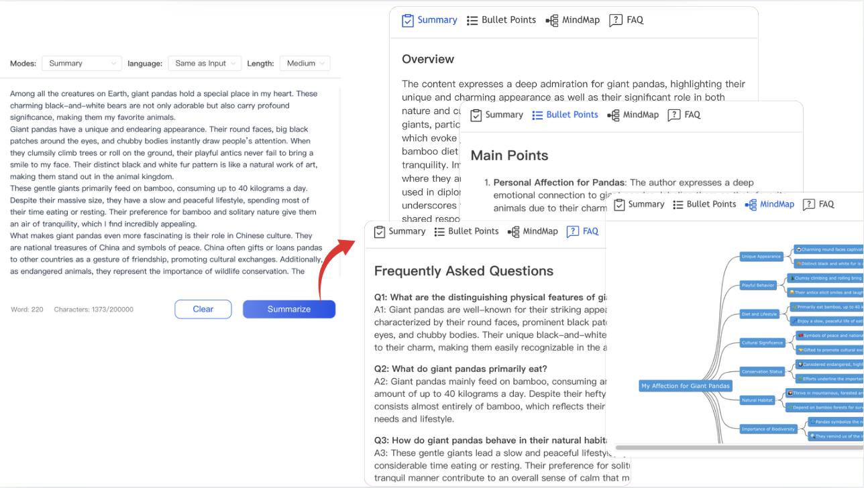Click the blue Bullet Points icon in Main Points panel

click(x=537, y=115)
